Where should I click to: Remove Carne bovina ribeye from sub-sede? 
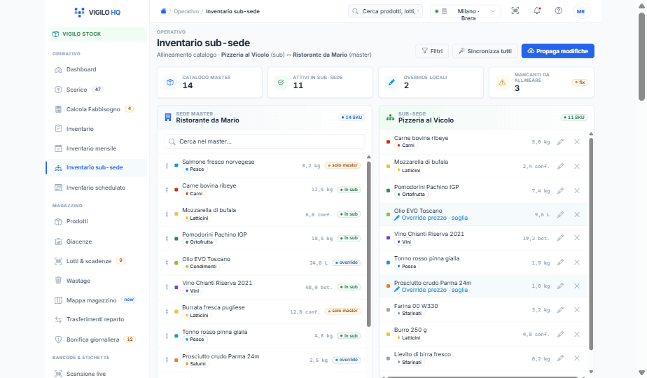coord(577,142)
